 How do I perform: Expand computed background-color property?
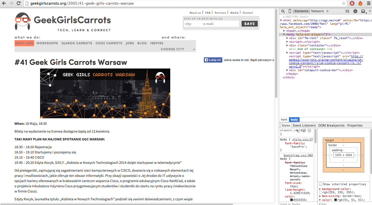pos(320,189)
